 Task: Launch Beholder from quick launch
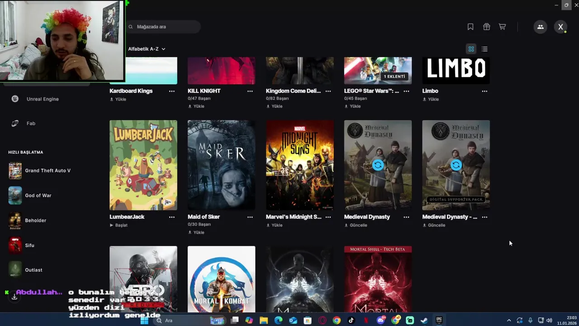(36, 221)
